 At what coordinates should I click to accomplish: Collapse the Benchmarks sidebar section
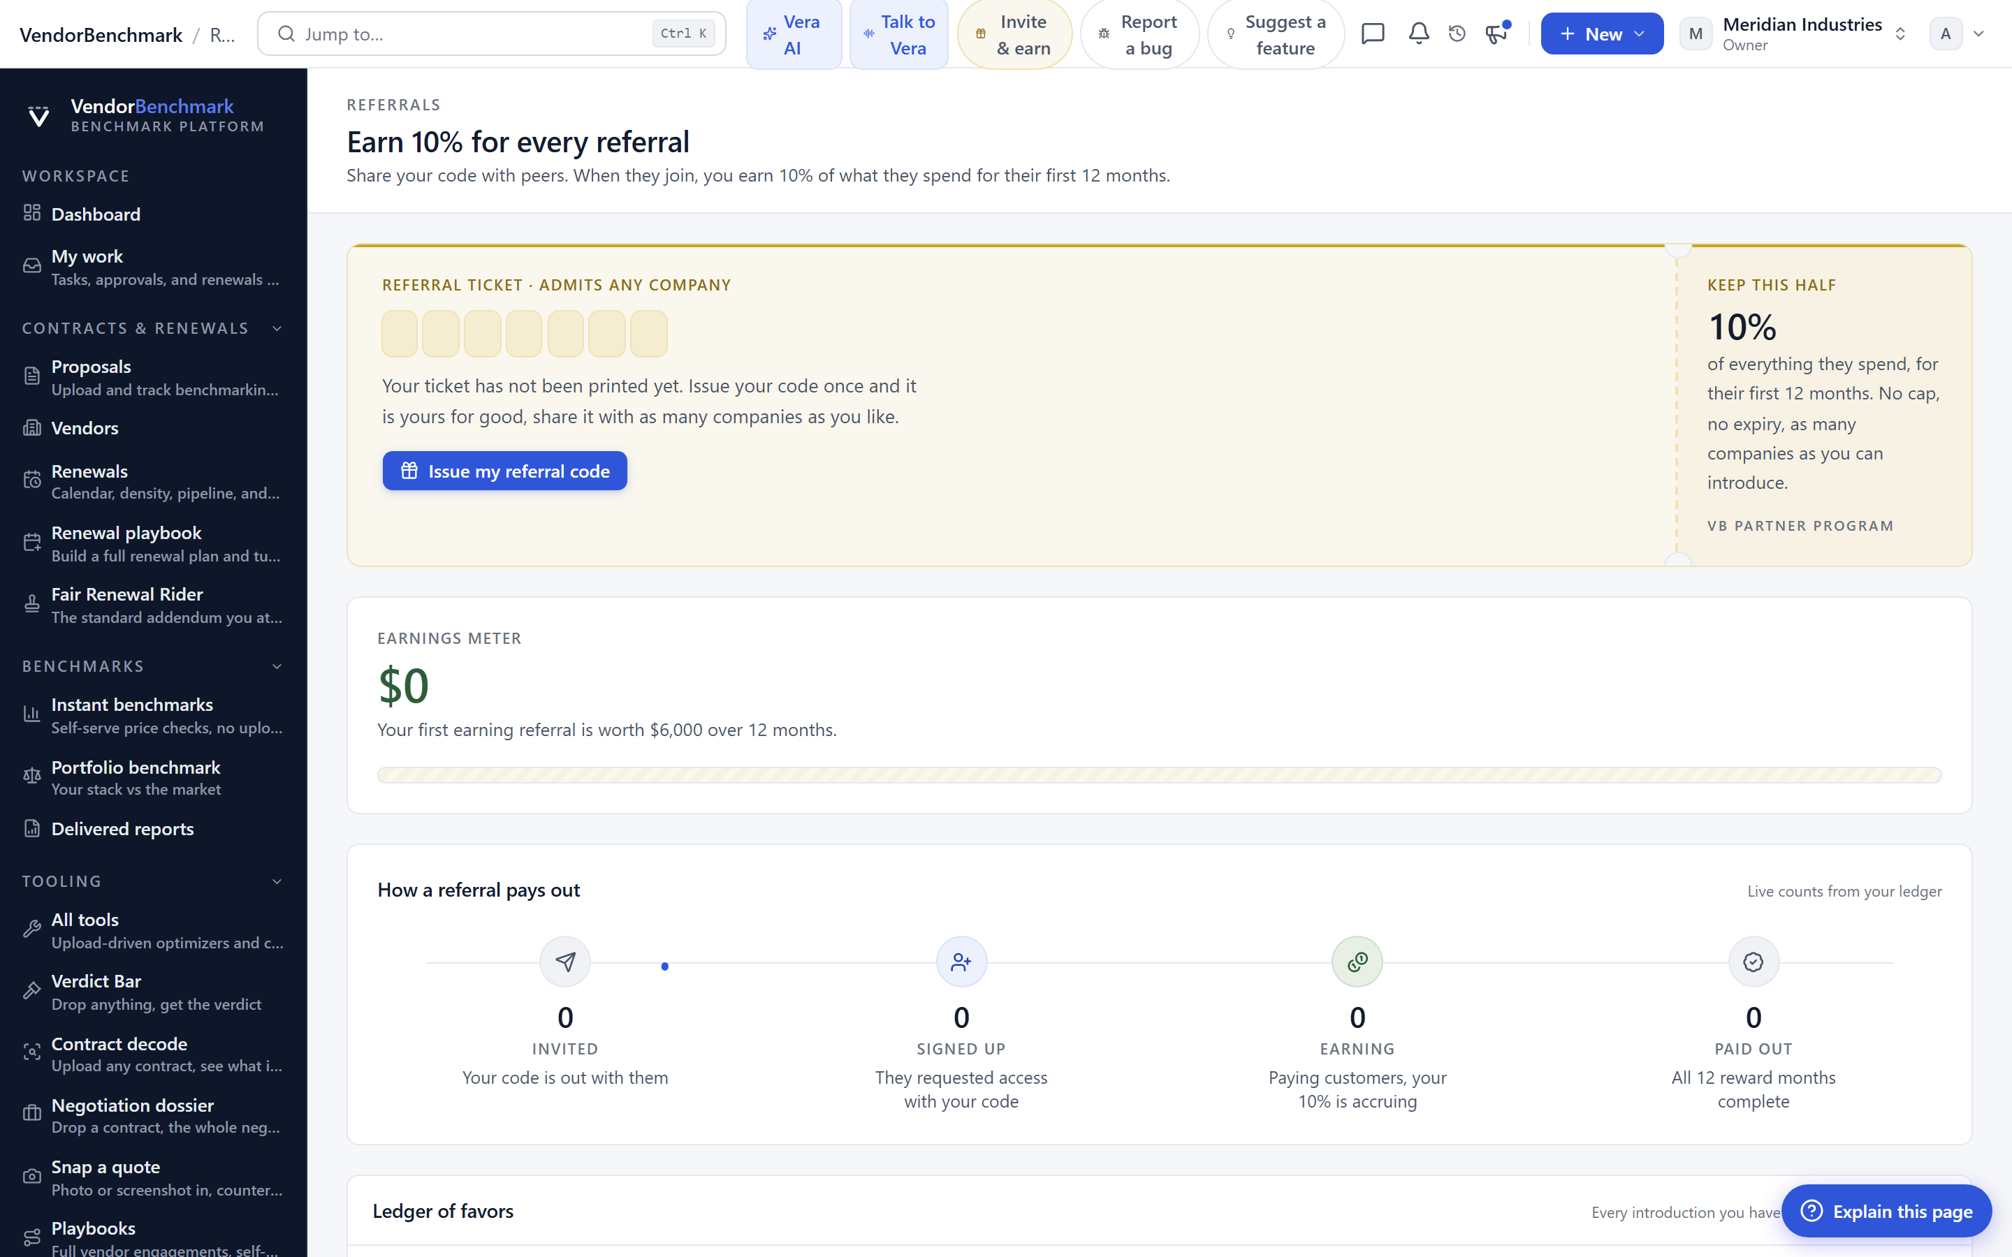pos(277,667)
